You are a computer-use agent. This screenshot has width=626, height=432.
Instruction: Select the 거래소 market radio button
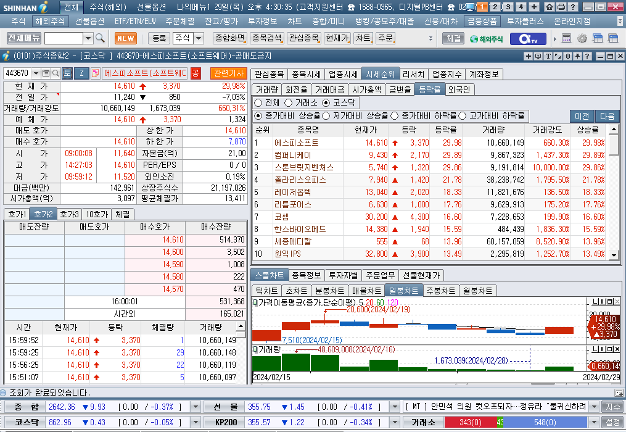[x=289, y=102]
